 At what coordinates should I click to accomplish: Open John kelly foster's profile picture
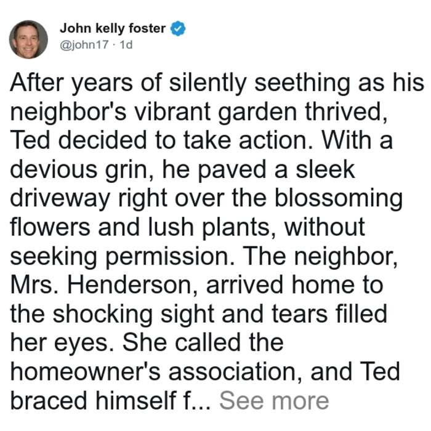pyautogui.click(x=28, y=39)
